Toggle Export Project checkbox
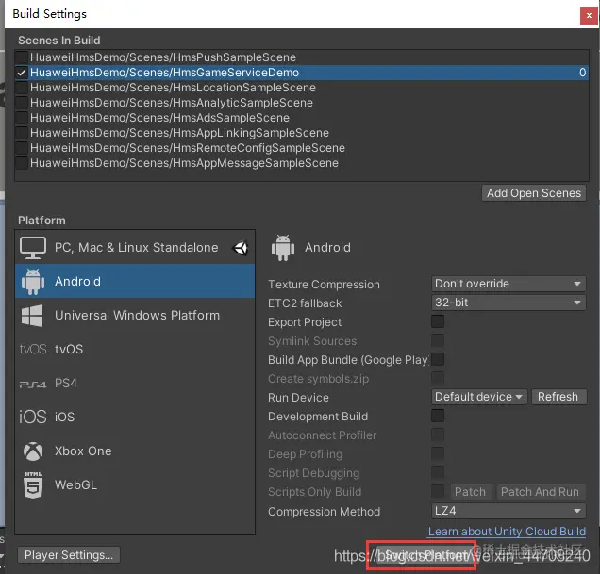Viewport: 600px width, 574px height. point(438,321)
